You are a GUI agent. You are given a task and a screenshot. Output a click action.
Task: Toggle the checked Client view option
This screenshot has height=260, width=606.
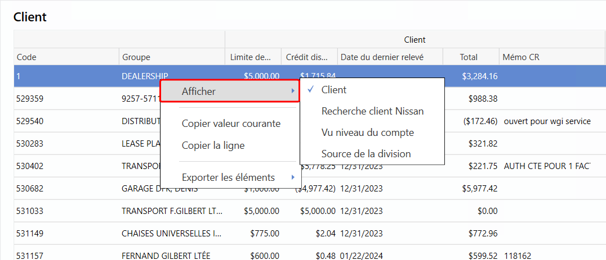334,90
